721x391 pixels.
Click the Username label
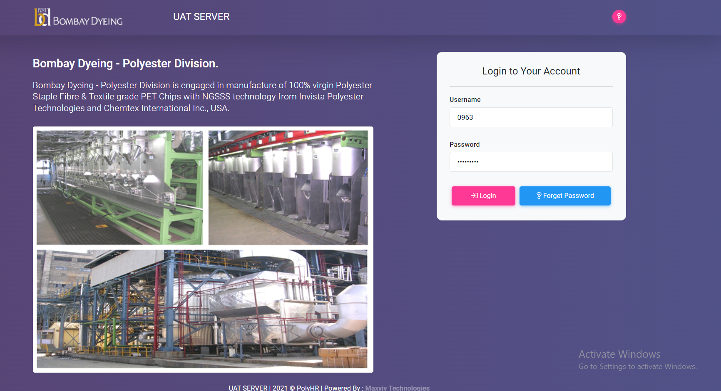coord(465,99)
